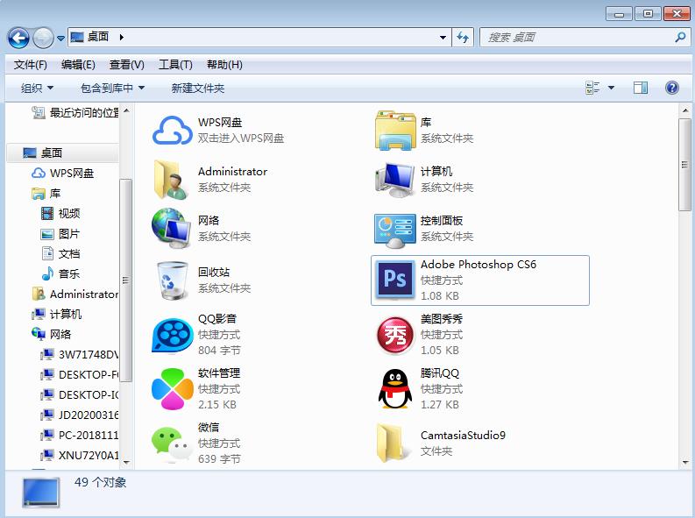Select 库 in the navigation pane
Image resolution: width=695 pixels, height=518 pixels.
point(46,194)
